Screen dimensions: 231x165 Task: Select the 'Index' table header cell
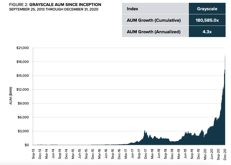point(155,9)
